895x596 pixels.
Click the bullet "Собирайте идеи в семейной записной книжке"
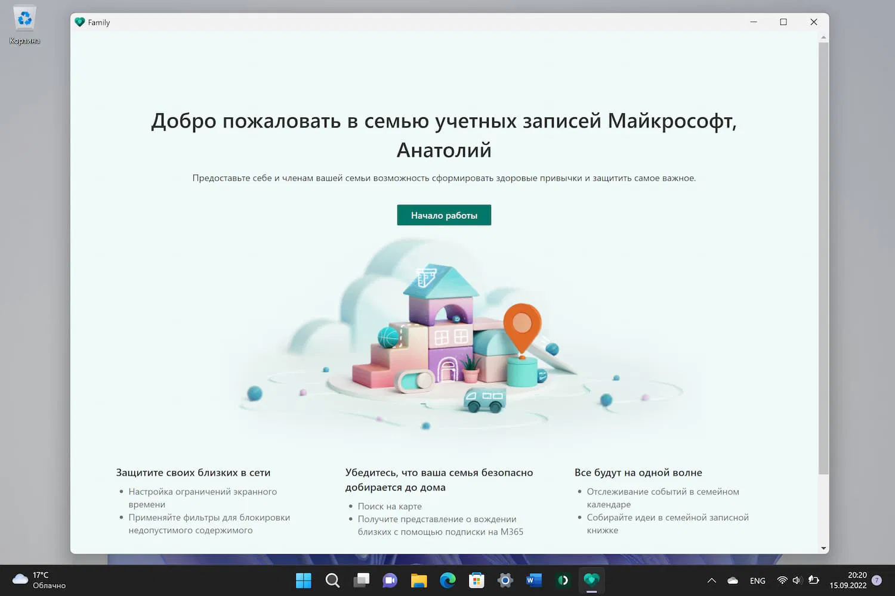pyautogui.click(x=668, y=524)
